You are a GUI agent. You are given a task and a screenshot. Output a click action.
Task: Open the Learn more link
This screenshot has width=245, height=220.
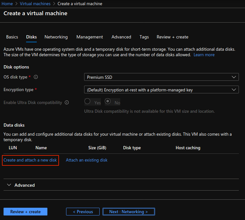click(x=204, y=55)
